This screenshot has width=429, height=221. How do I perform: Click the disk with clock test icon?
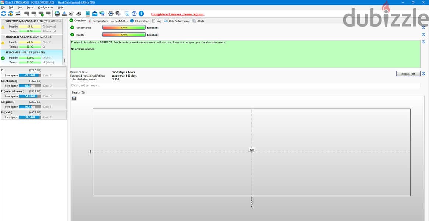click(34, 13)
